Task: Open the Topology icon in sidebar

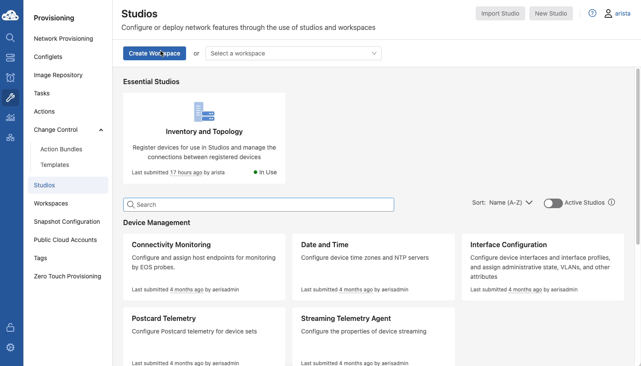Action: coord(10,137)
